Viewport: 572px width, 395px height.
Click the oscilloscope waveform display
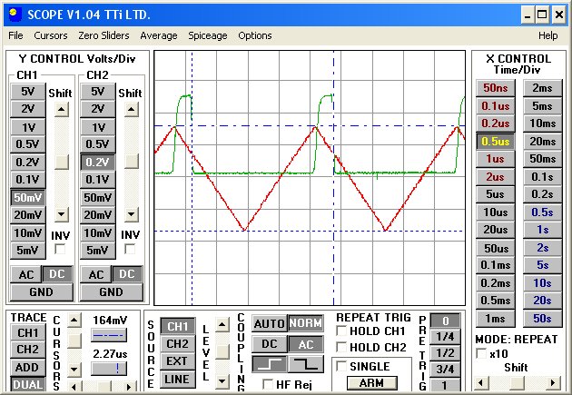tap(310, 178)
